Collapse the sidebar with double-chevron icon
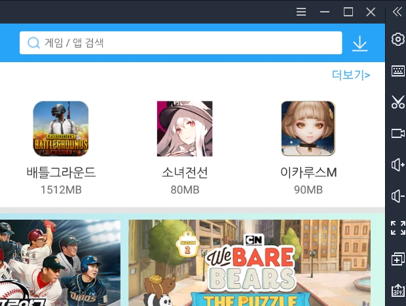 click(x=397, y=12)
